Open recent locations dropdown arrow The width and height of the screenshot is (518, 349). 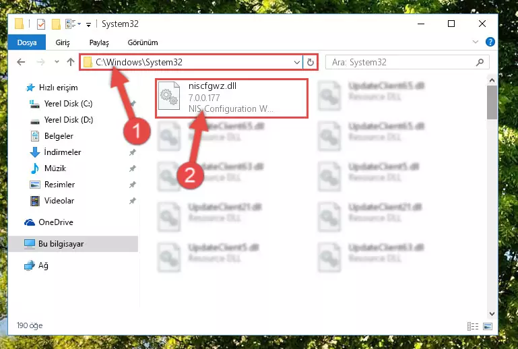pyautogui.click(x=57, y=61)
